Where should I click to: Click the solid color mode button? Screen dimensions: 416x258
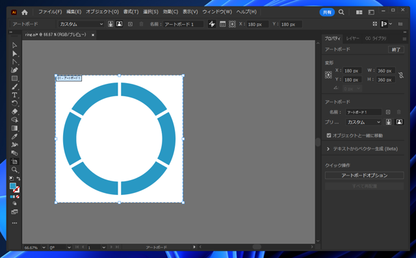[12, 197]
